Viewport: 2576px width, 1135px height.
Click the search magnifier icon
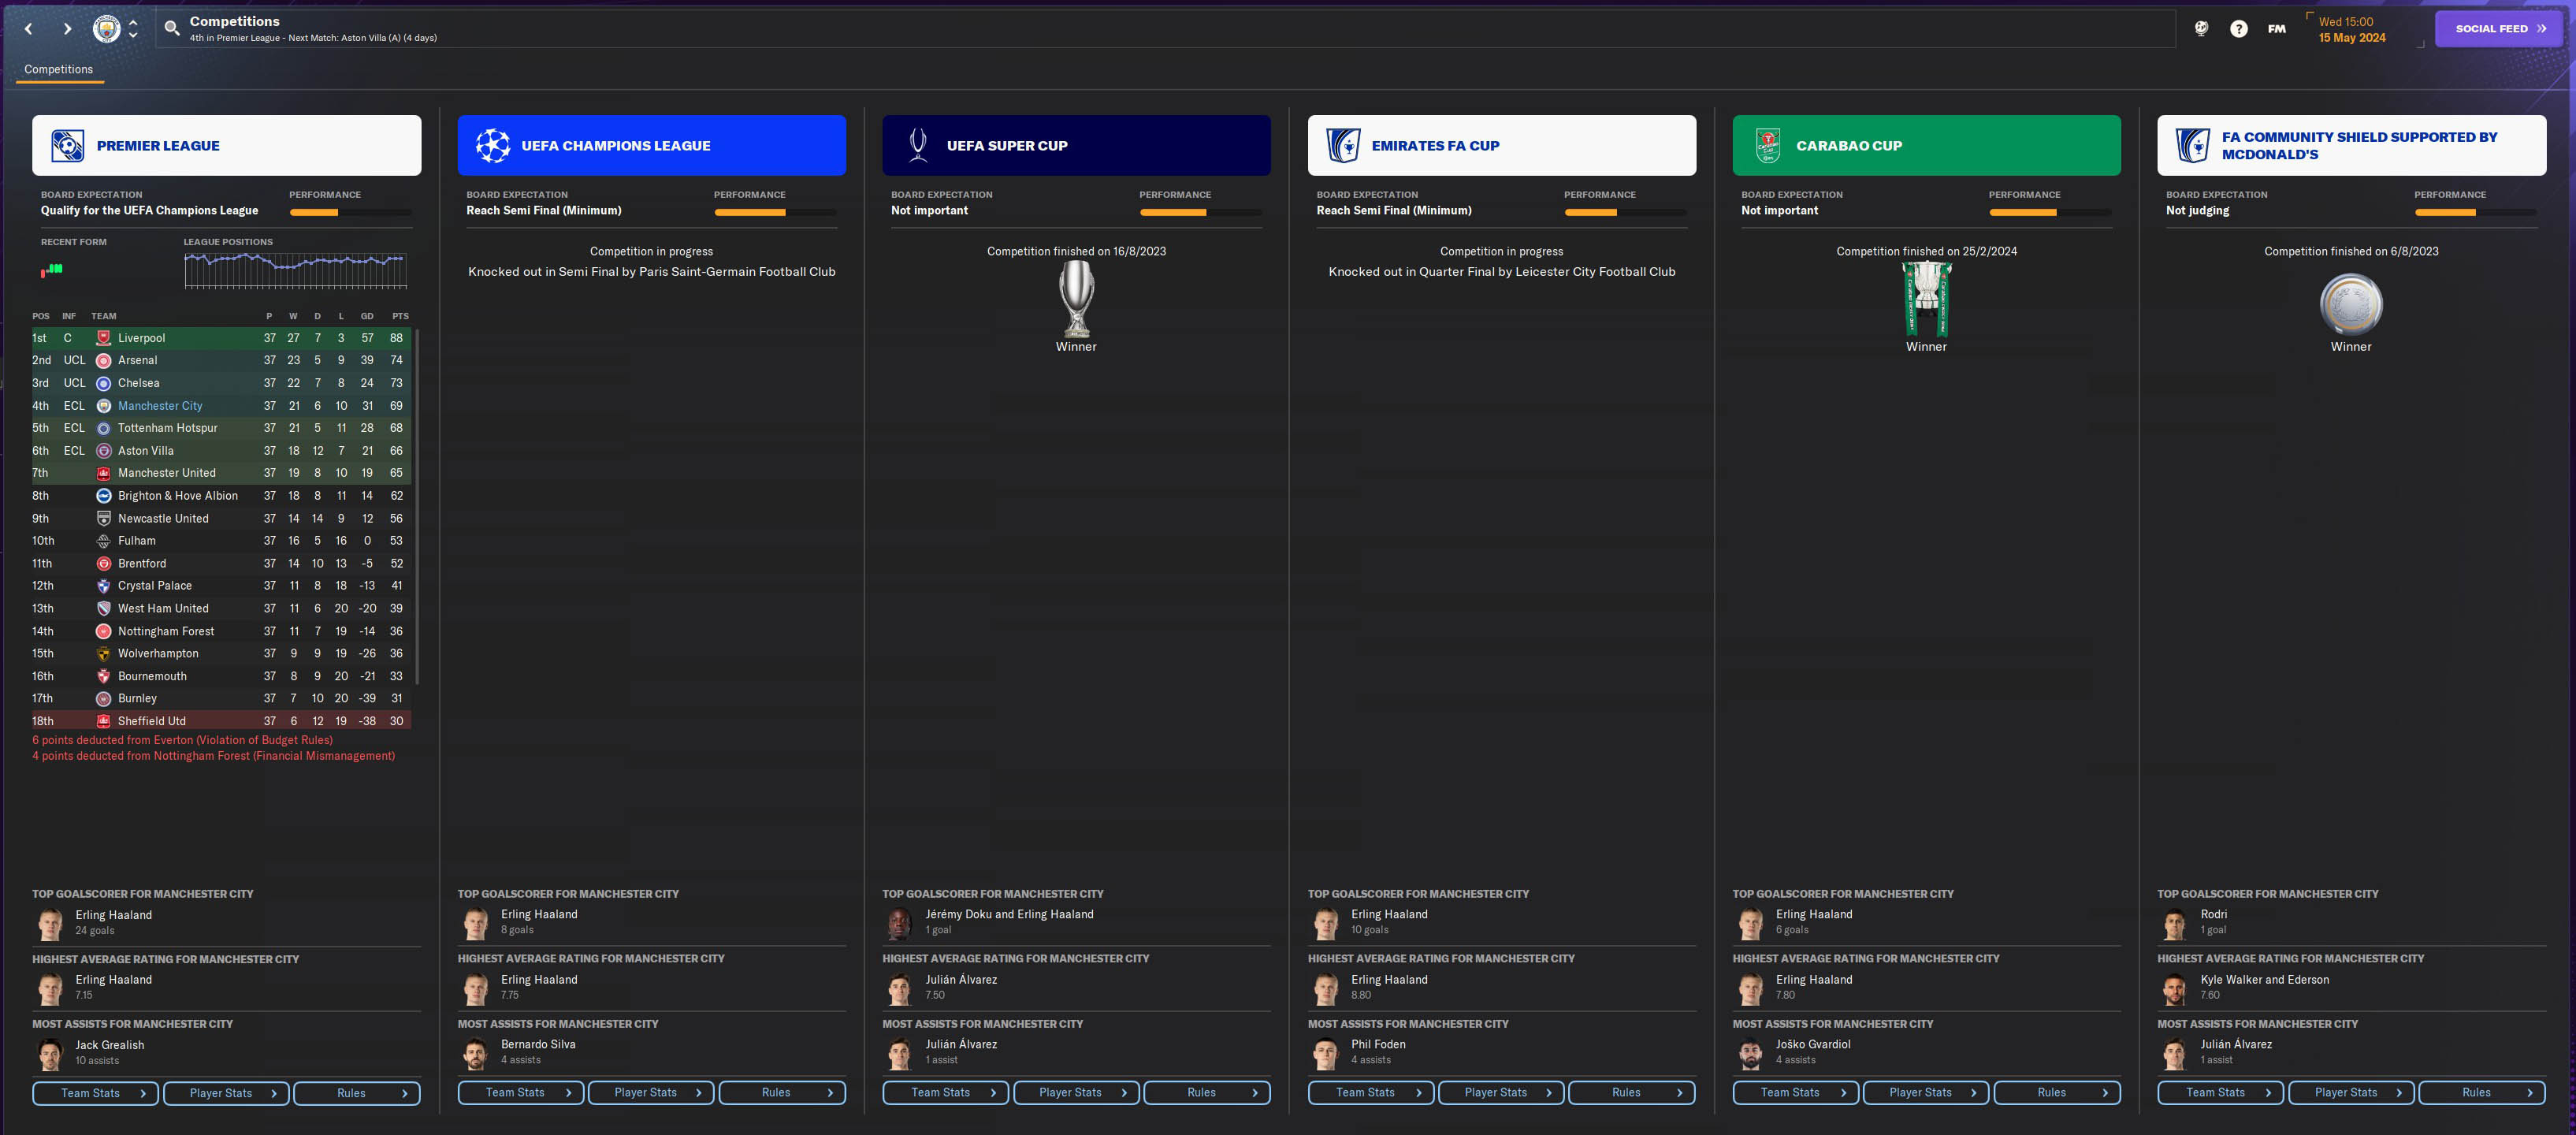click(172, 29)
